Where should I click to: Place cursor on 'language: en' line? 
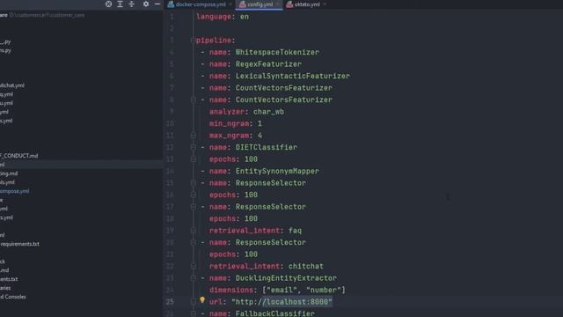coord(223,17)
